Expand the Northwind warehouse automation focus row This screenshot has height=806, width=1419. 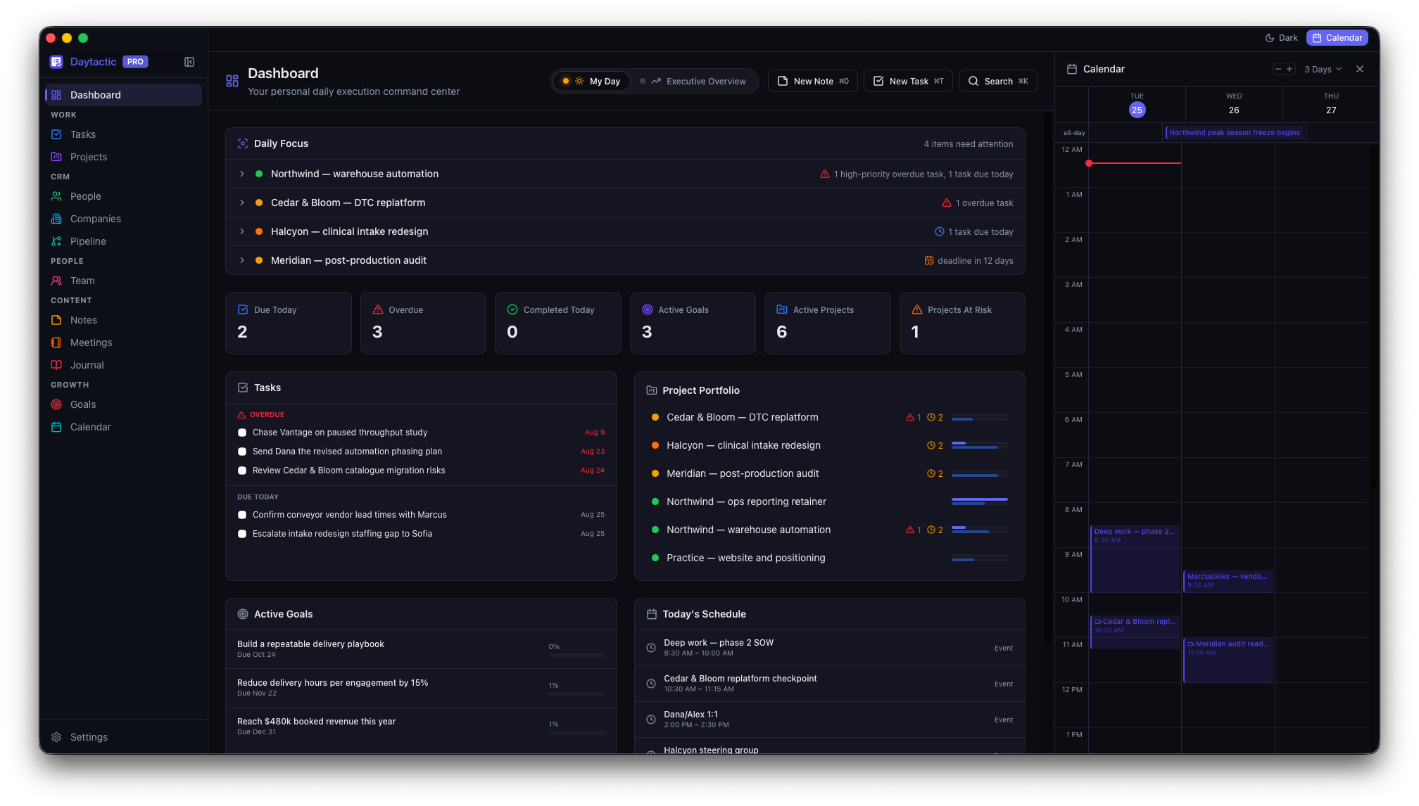(242, 174)
